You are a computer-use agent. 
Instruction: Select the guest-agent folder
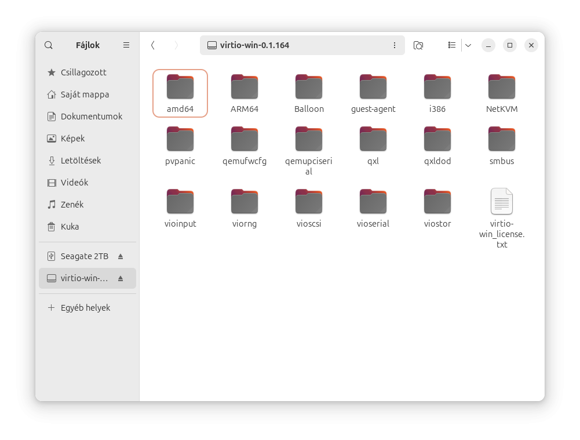(x=373, y=88)
